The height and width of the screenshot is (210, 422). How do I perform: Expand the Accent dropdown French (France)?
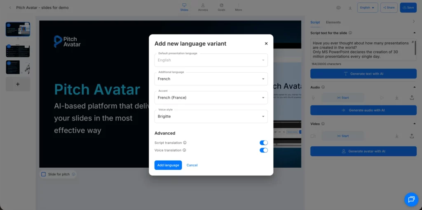point(211,98)
